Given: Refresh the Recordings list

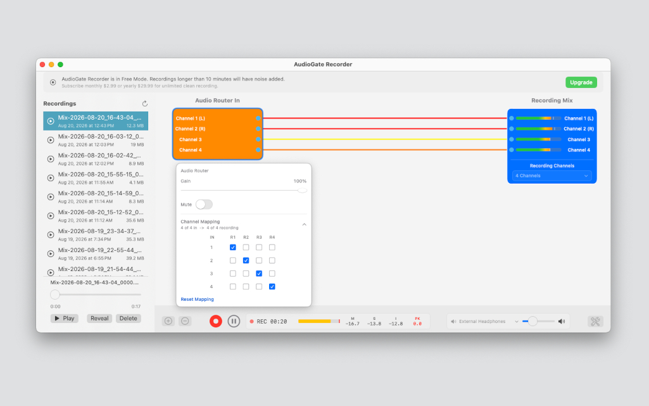Looking at the screenshot, I should pyautogui.click(x=144, y=103).
